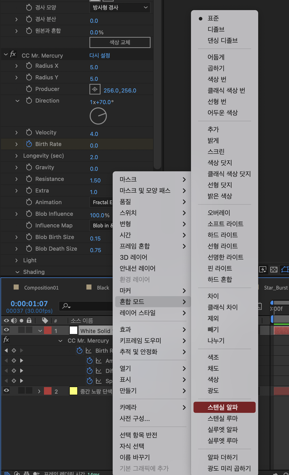
Task: Toggle stopwatch for Resistance property
Action: (x=29, y=179)
